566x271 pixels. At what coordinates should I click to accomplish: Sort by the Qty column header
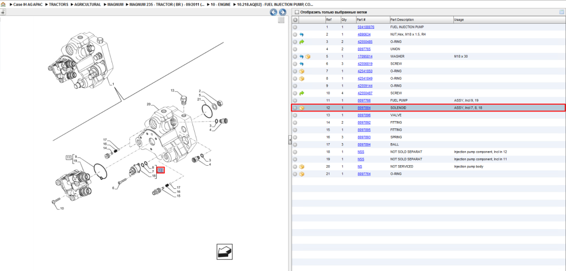(x=344, y=19)
